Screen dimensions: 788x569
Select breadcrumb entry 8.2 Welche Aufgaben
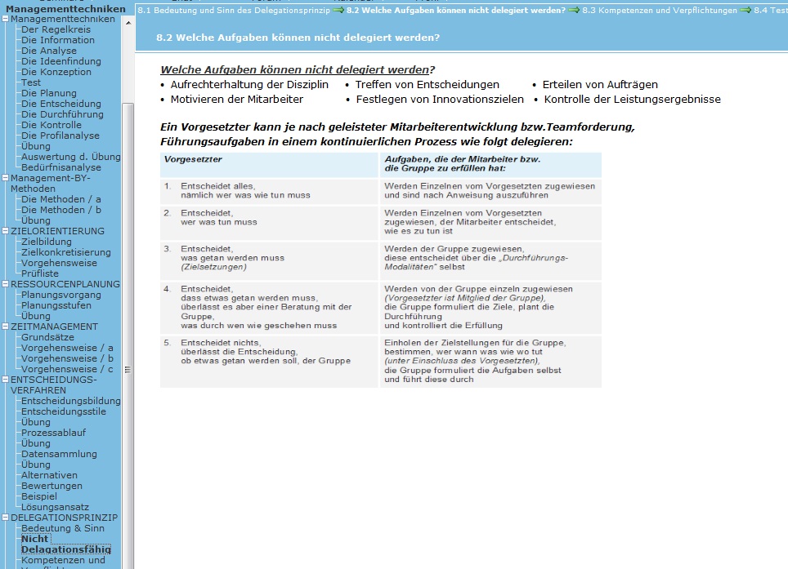[x=456, y=10]
